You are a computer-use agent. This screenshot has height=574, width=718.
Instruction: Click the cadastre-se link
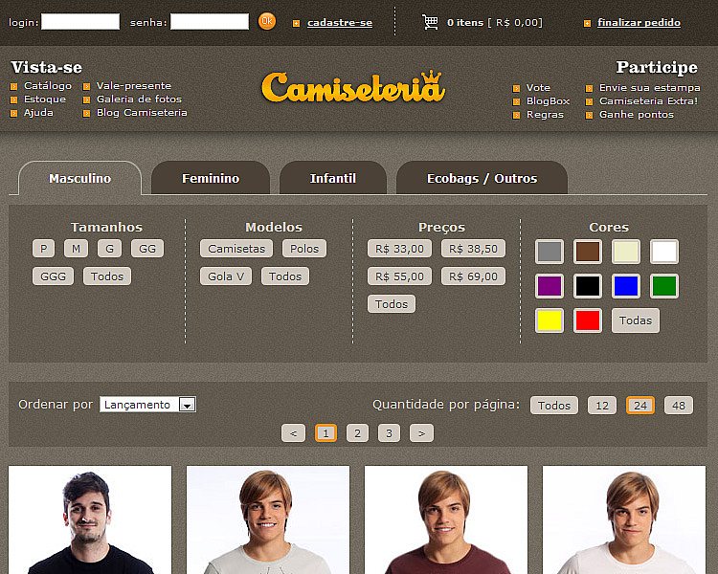coord(340,22)
